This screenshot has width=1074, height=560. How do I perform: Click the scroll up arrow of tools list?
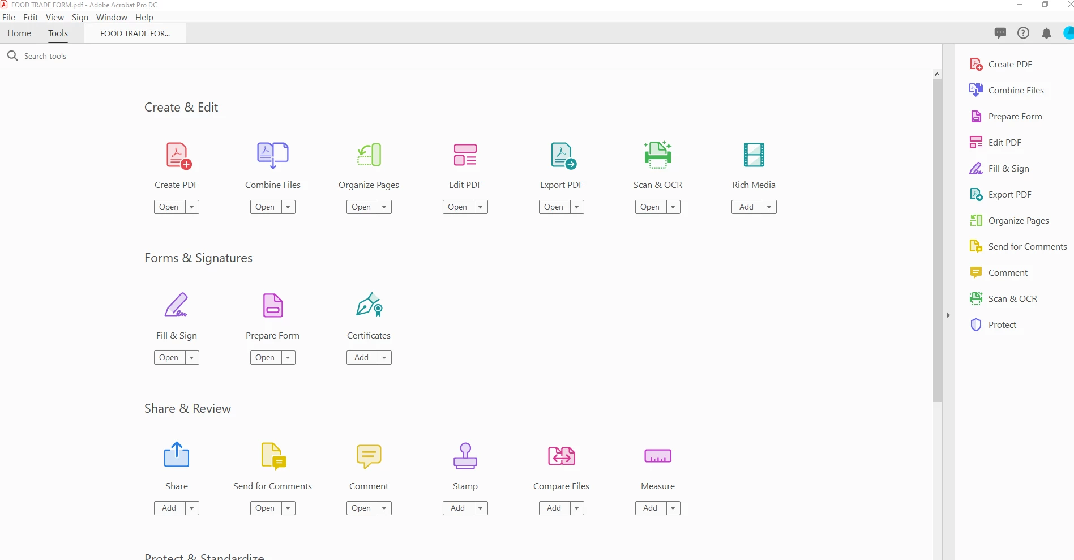point(938,74)
